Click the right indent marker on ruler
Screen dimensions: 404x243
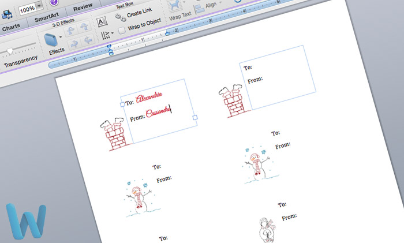(x=167, y=33)
